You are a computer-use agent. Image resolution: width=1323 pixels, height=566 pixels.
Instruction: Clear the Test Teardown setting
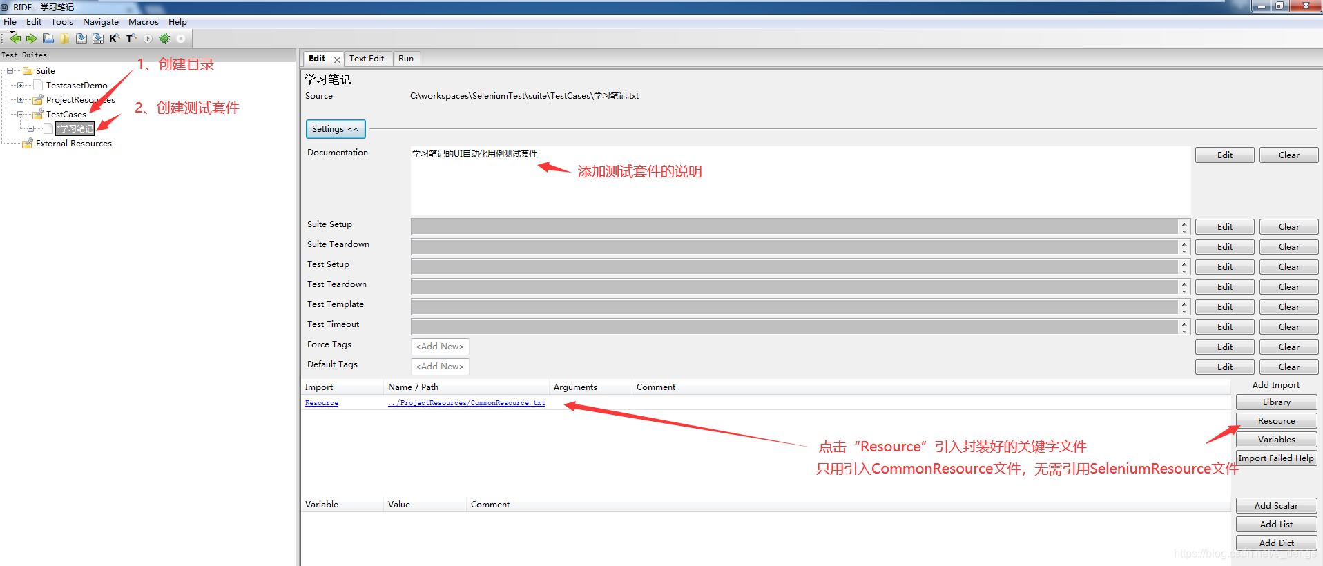coord(1289,287)
